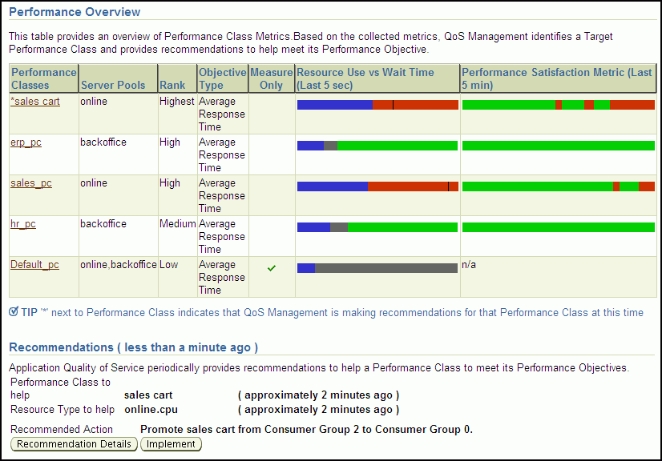Click the Measure Only checkmark for Default_pc
The image size is (662, 461).
[x=272, y=268]
